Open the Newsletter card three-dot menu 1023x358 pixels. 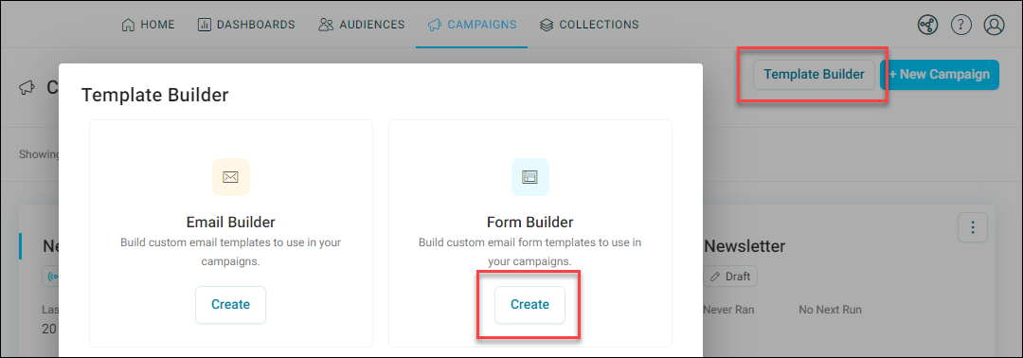coord(973,227)
